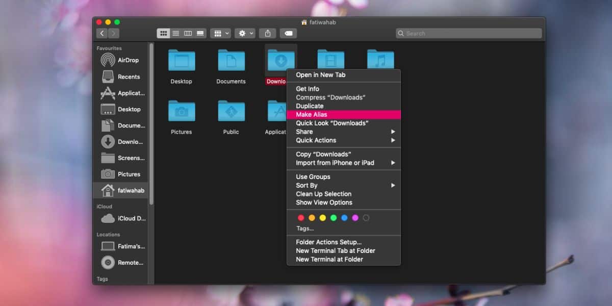
Task: Click Tags… in the context menu
Action: pyautogui.click(x=305, y=228)
